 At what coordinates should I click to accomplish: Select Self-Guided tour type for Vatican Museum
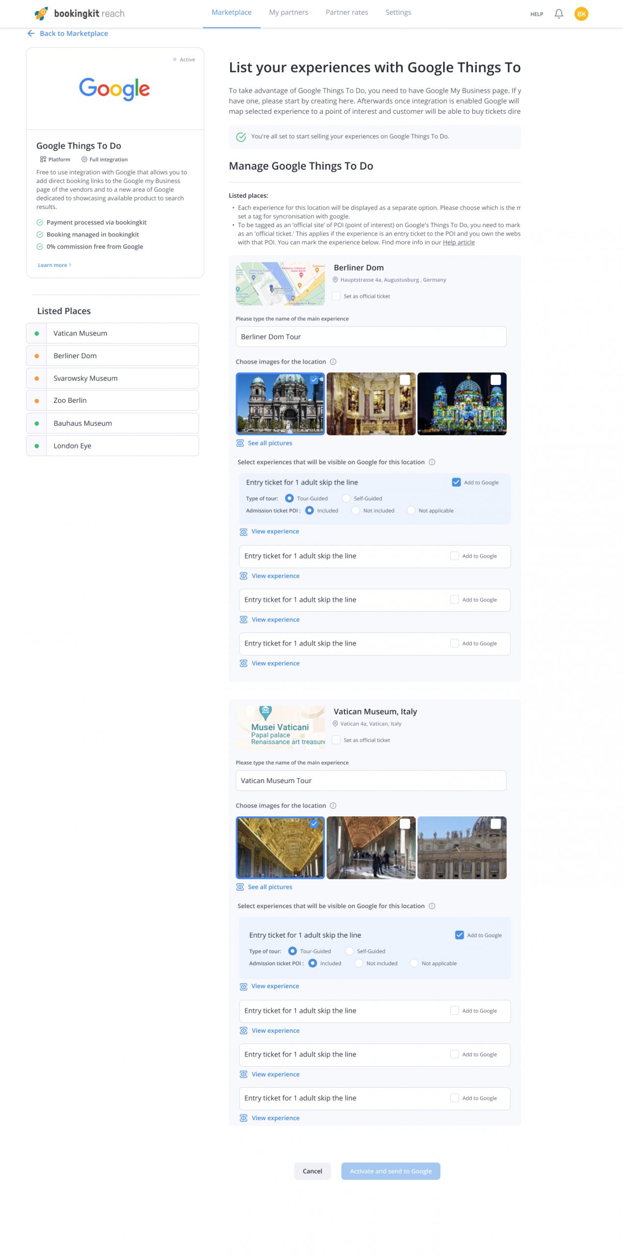coord(349,951)
